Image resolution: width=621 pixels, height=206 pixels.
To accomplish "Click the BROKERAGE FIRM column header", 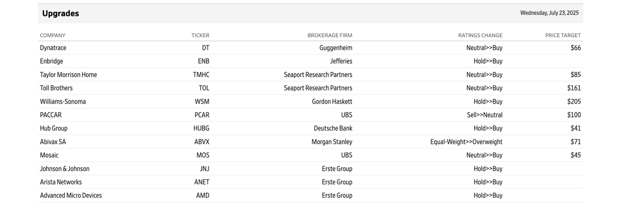I will [330, 35].
